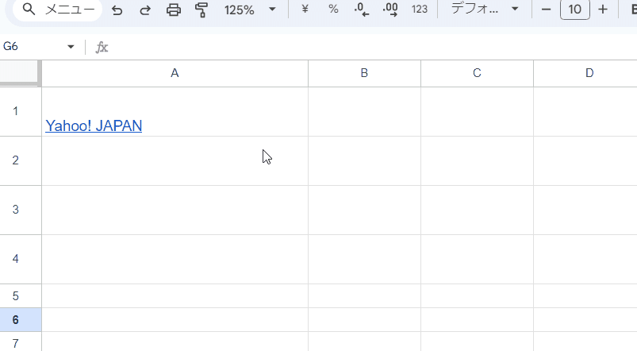Click the undo arrow icon
The height and width of the screenshot is (351, 637).
tap(117, 10)
